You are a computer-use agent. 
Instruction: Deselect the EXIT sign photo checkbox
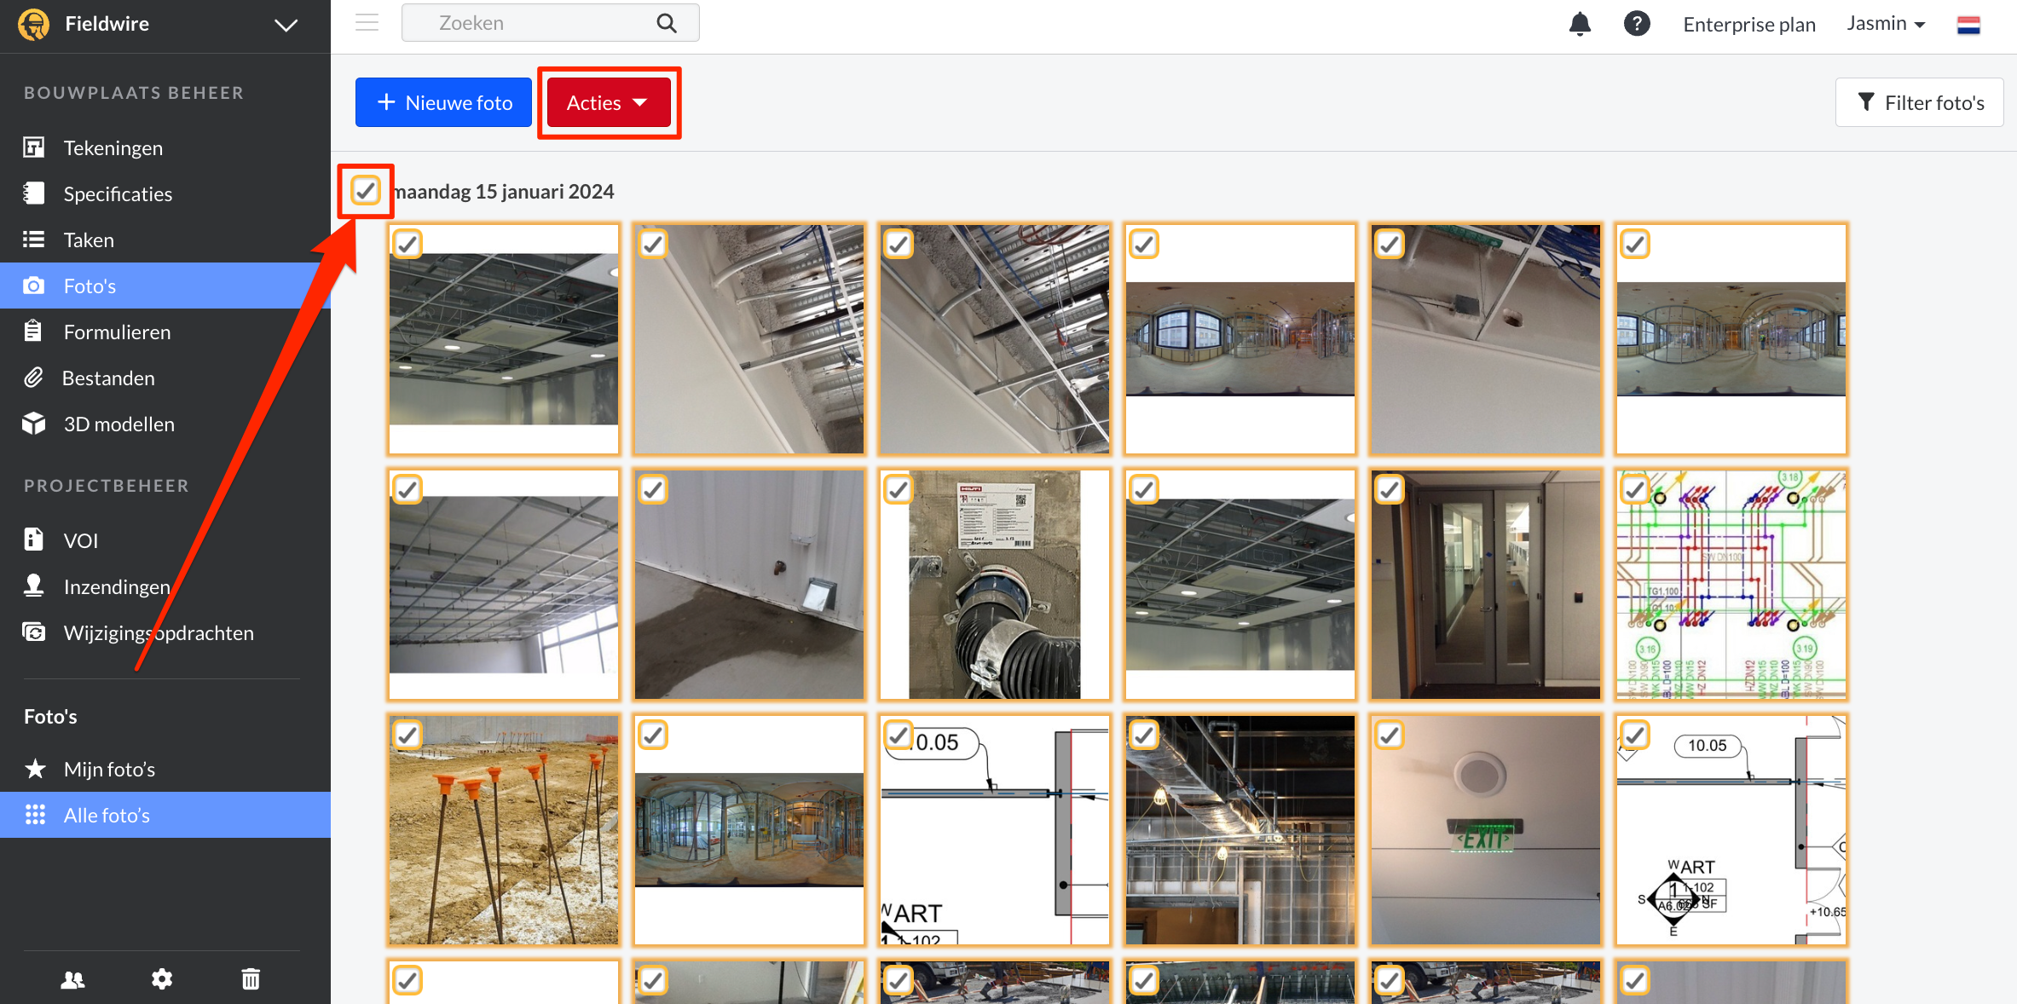[x=1390, y=735]
